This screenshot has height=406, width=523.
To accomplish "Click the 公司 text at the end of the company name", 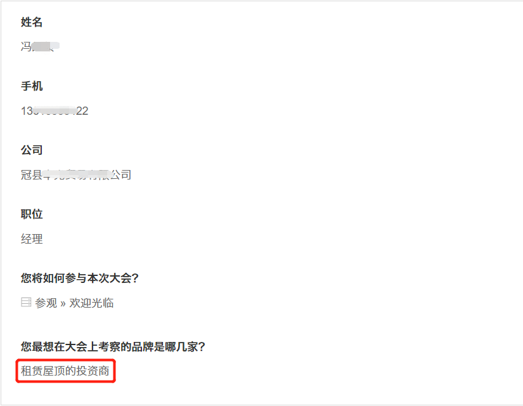I will coord(120,174).
